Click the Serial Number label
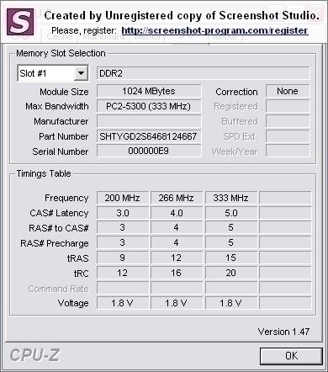328x372 pixels. [61, 151]
